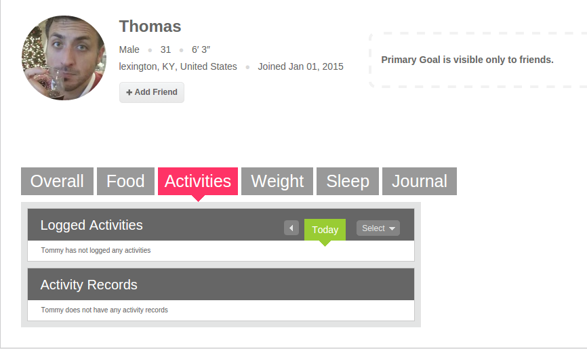The width and height of the screenshot is (587, 349).
Task: Open the Journal tab
Action: (420, 181)
